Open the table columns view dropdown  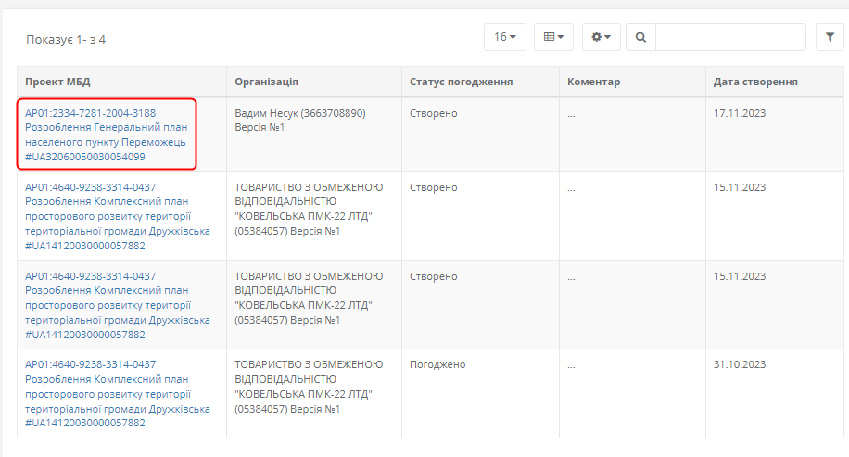click(553, 37)
